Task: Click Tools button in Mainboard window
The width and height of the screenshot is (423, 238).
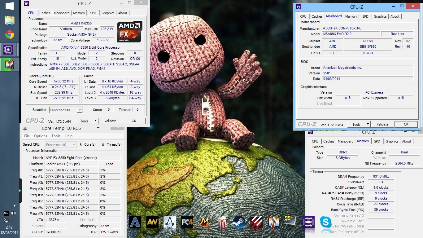Action: [x=356, y=124]
